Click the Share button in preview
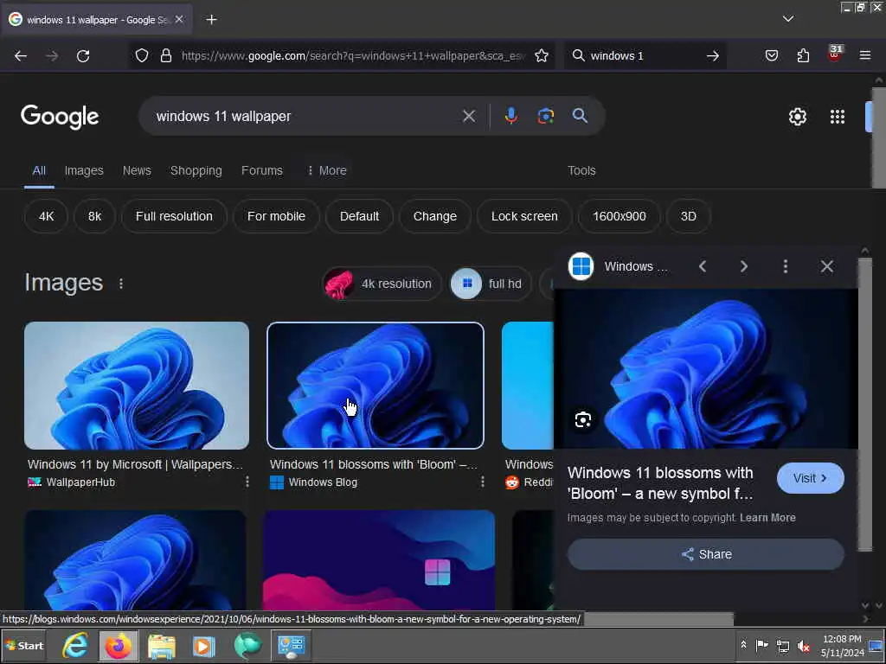Screen dimensions: 886x664 [x=706, y=554]
